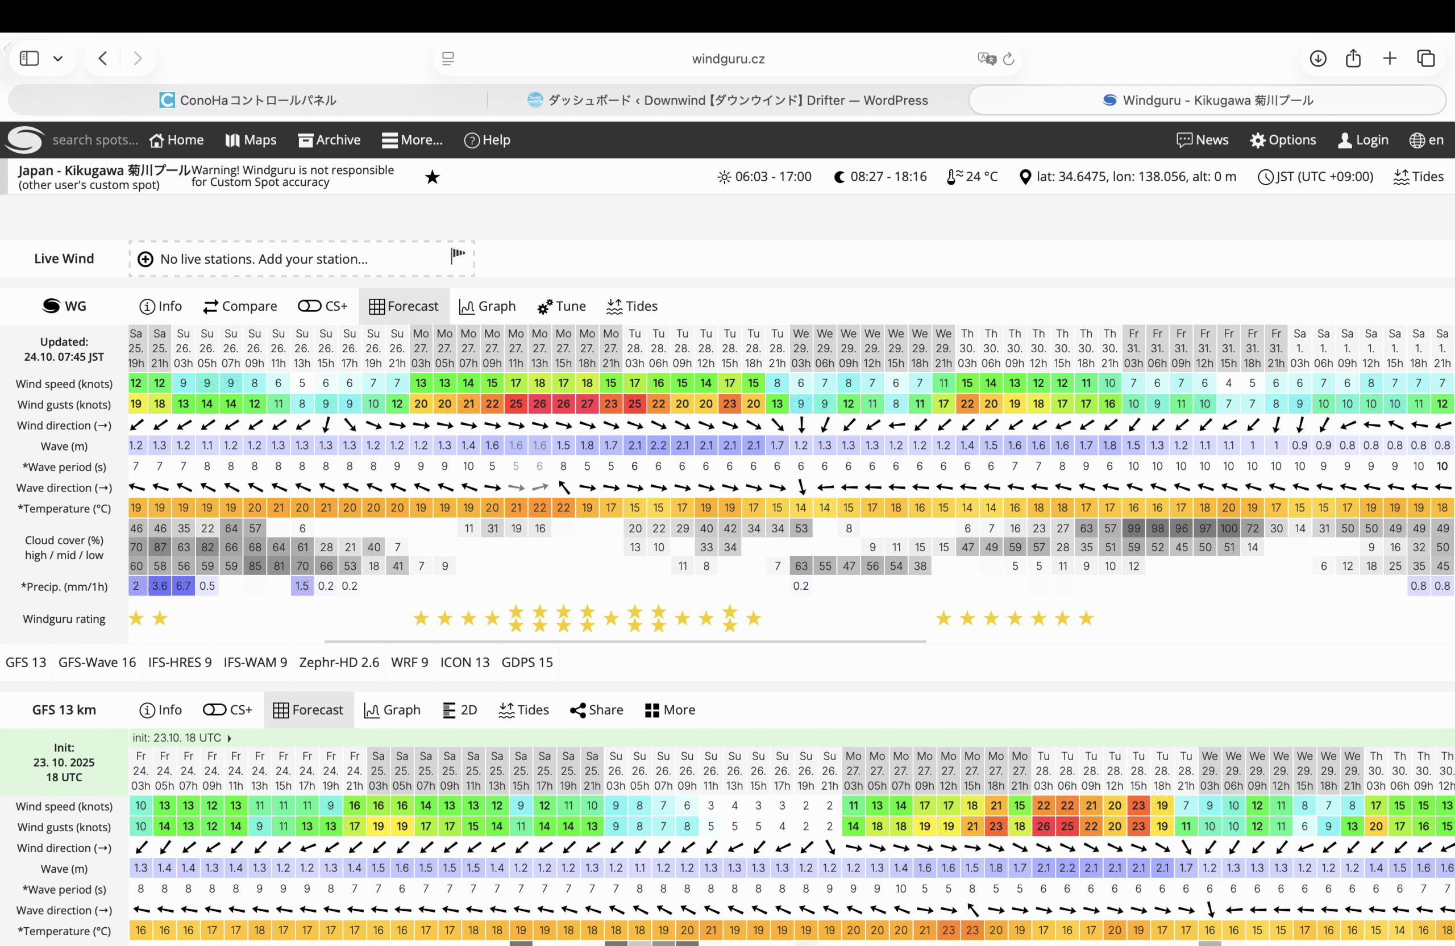Expand the init 23.10. 18 UTC arrow
Image resolution: width=1455 pixels, height=946 pixels.
[229, 737]
